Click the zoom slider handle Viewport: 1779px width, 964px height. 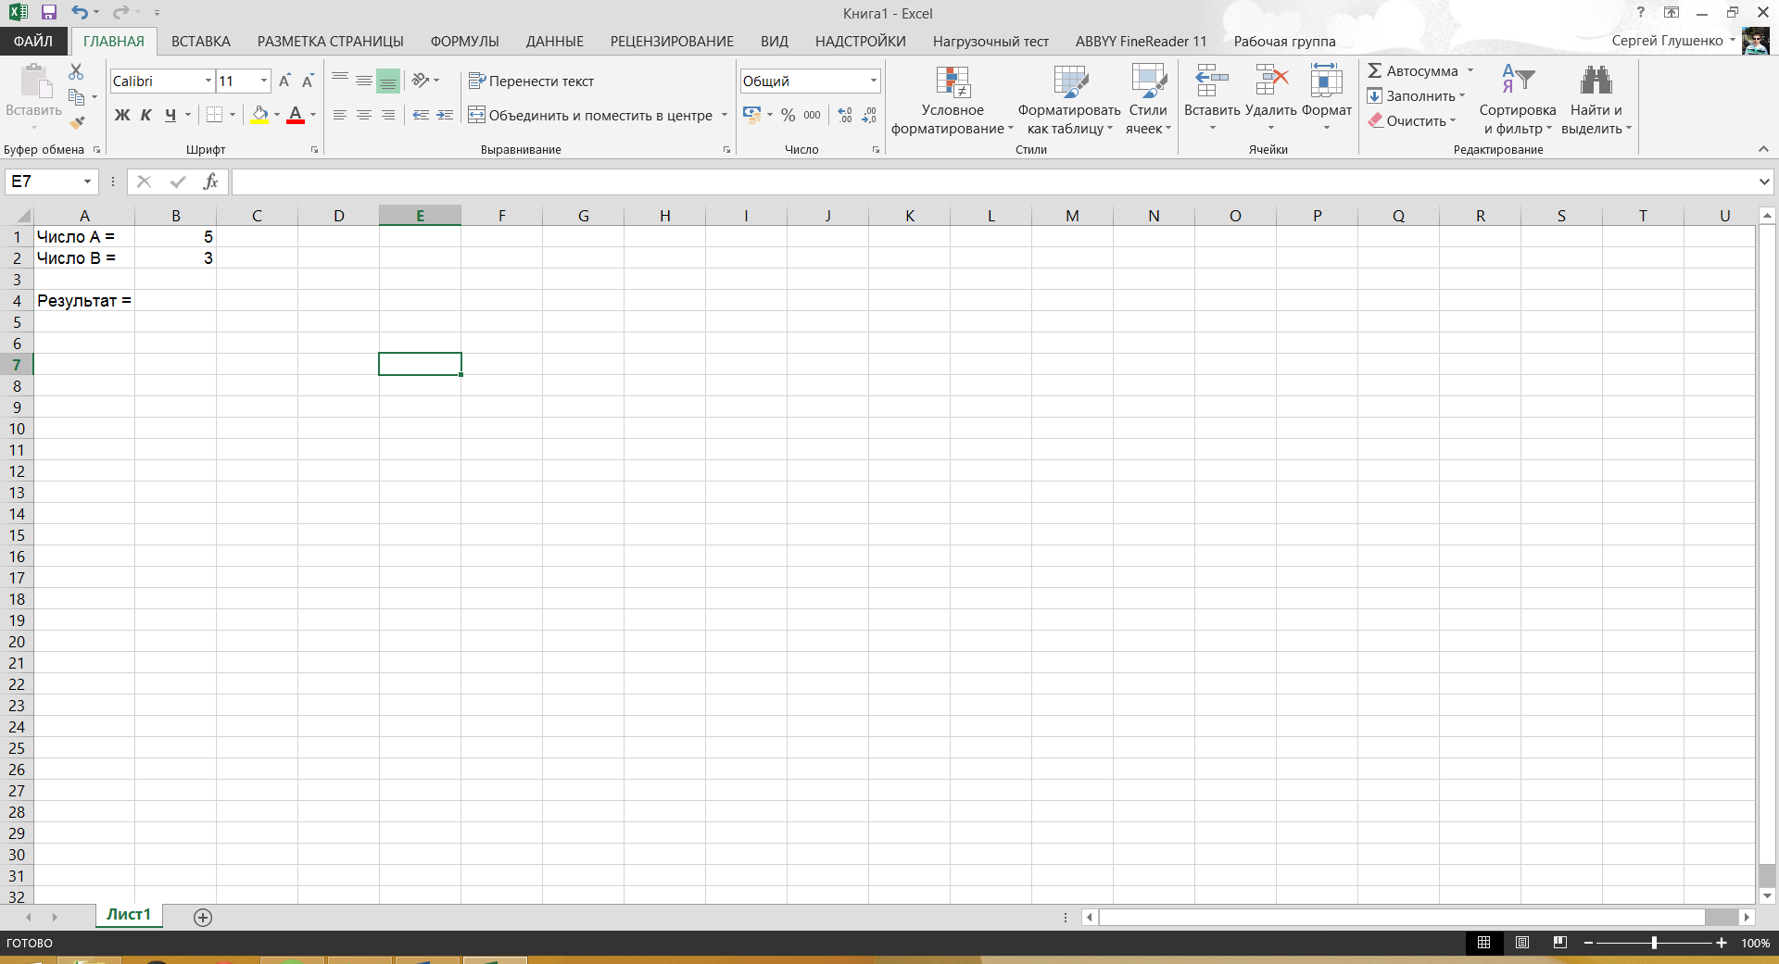1654,943
